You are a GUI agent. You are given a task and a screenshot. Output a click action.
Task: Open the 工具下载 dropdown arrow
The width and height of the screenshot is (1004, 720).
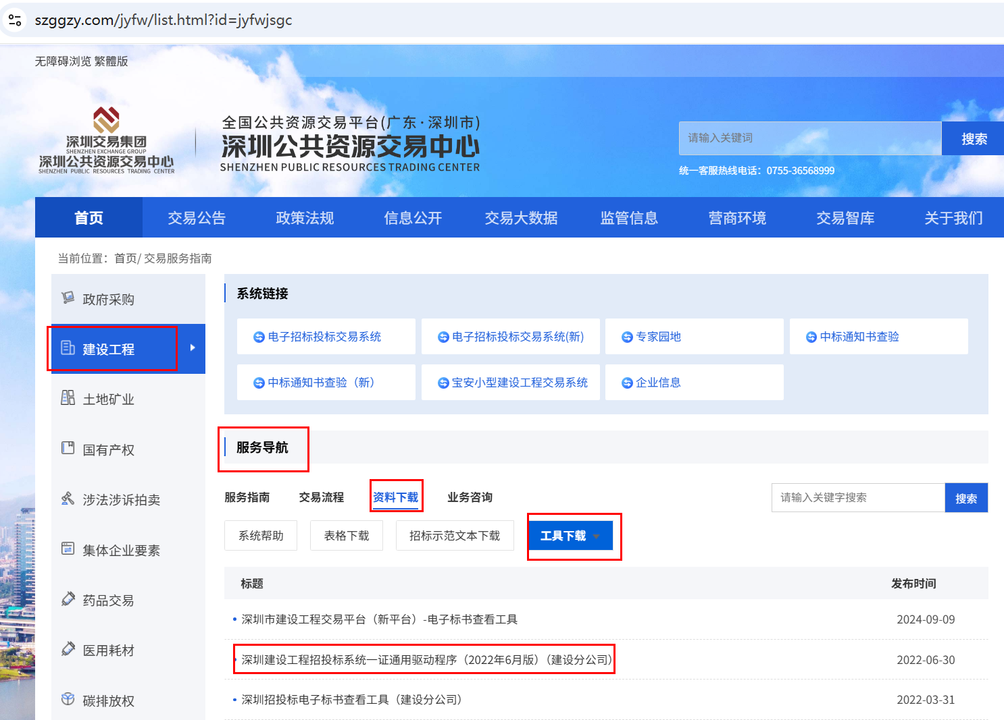tap(597, 536)
